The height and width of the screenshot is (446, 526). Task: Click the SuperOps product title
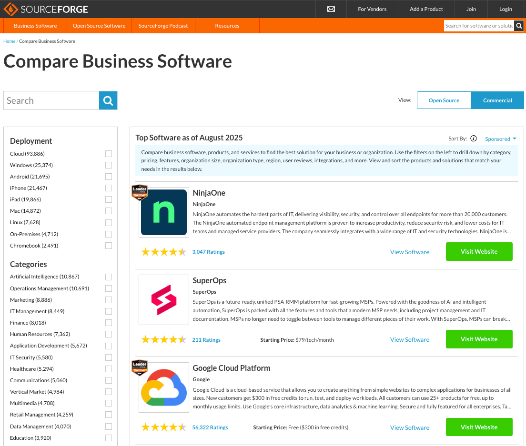pos(209,280)
